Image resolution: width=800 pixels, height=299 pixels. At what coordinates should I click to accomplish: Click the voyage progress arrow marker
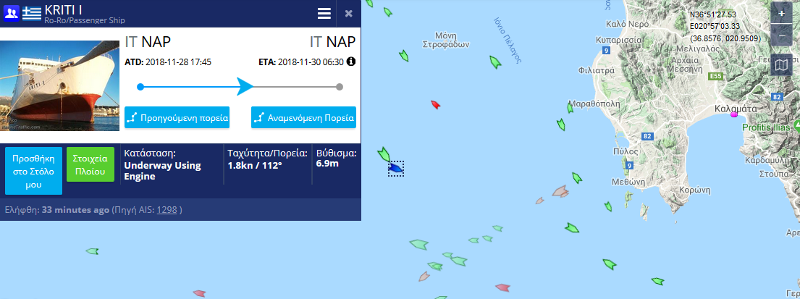pyautogui.click(x=245, y=87)
